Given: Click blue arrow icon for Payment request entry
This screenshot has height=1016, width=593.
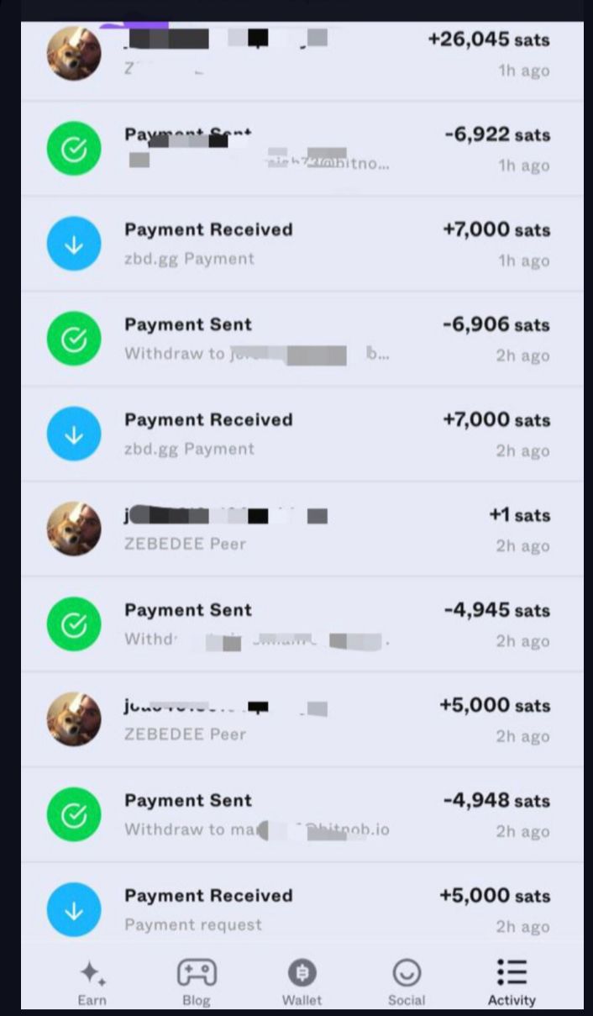Looking at the screenshot, I should (x=74, y=909).
